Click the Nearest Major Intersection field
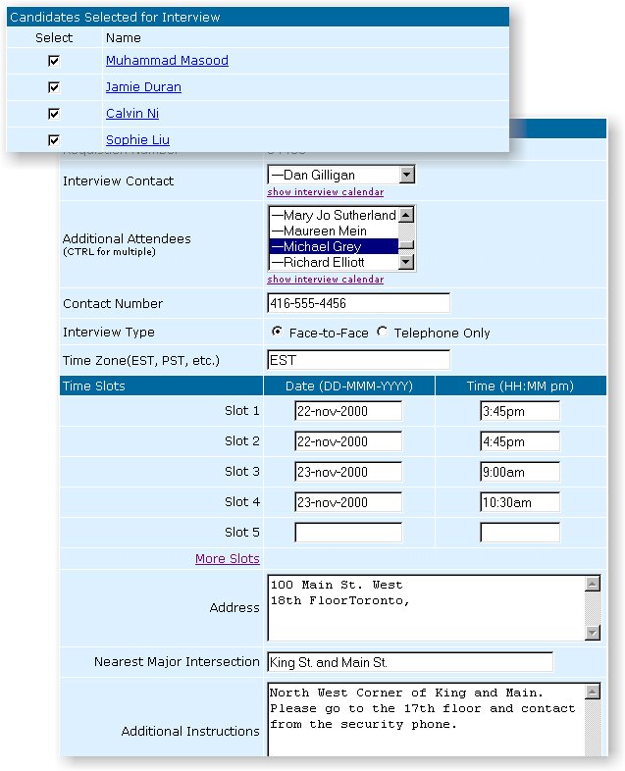Viewport: 625px width, 771px height. [x=410, y=662]
